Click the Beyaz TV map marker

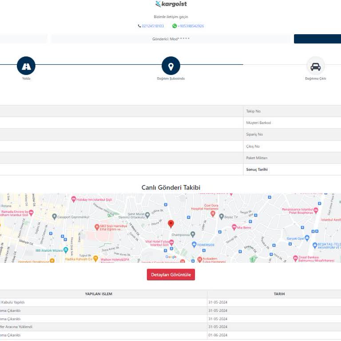coord(222,217)
